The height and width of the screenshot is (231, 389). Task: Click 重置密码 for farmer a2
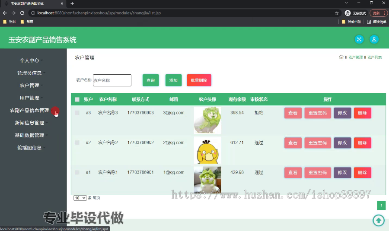click(318, 143)
